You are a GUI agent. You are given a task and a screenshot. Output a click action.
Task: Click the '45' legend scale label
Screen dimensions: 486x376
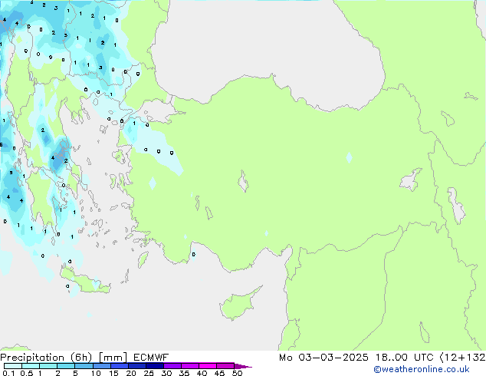coord(219,373)
